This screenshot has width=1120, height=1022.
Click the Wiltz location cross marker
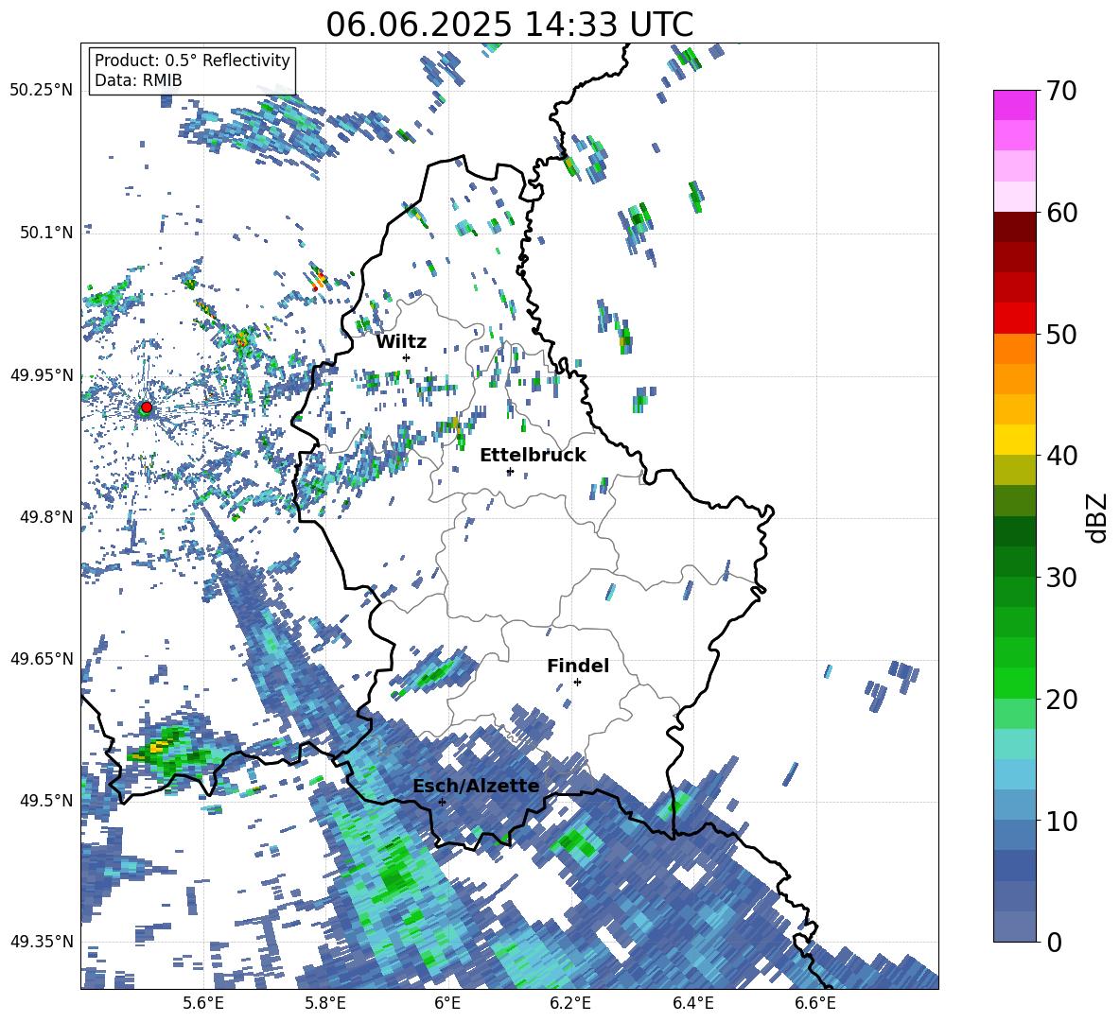tap(407, 357)
